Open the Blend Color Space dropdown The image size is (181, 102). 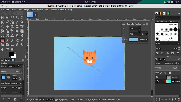(11, 83)
